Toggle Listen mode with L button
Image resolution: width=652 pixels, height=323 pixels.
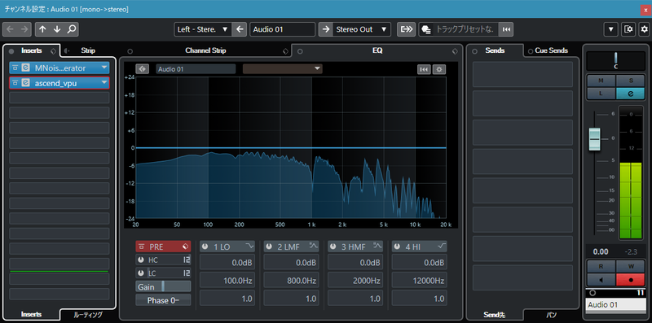[x=601, y=94]
